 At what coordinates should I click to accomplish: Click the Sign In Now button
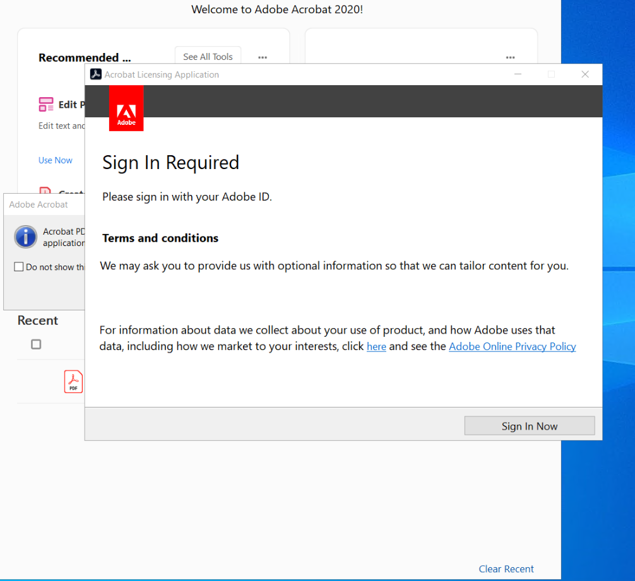click(529, 425)
